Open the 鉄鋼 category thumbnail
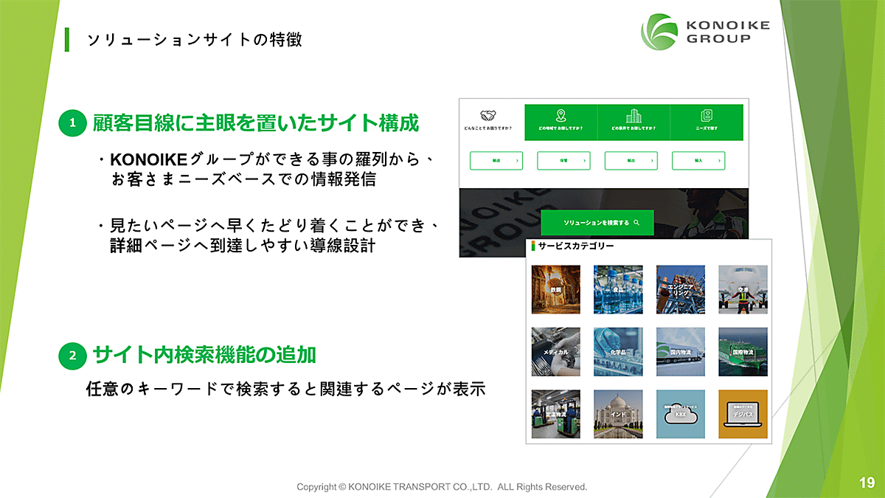The width and height of the screenshot is (885, 498). click(556, 290)
